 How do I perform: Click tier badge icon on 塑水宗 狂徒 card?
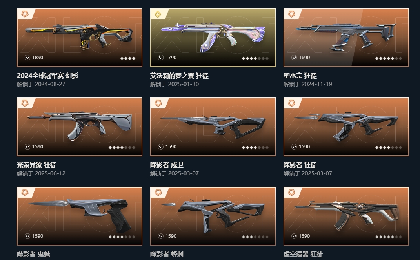pos(291,14)
